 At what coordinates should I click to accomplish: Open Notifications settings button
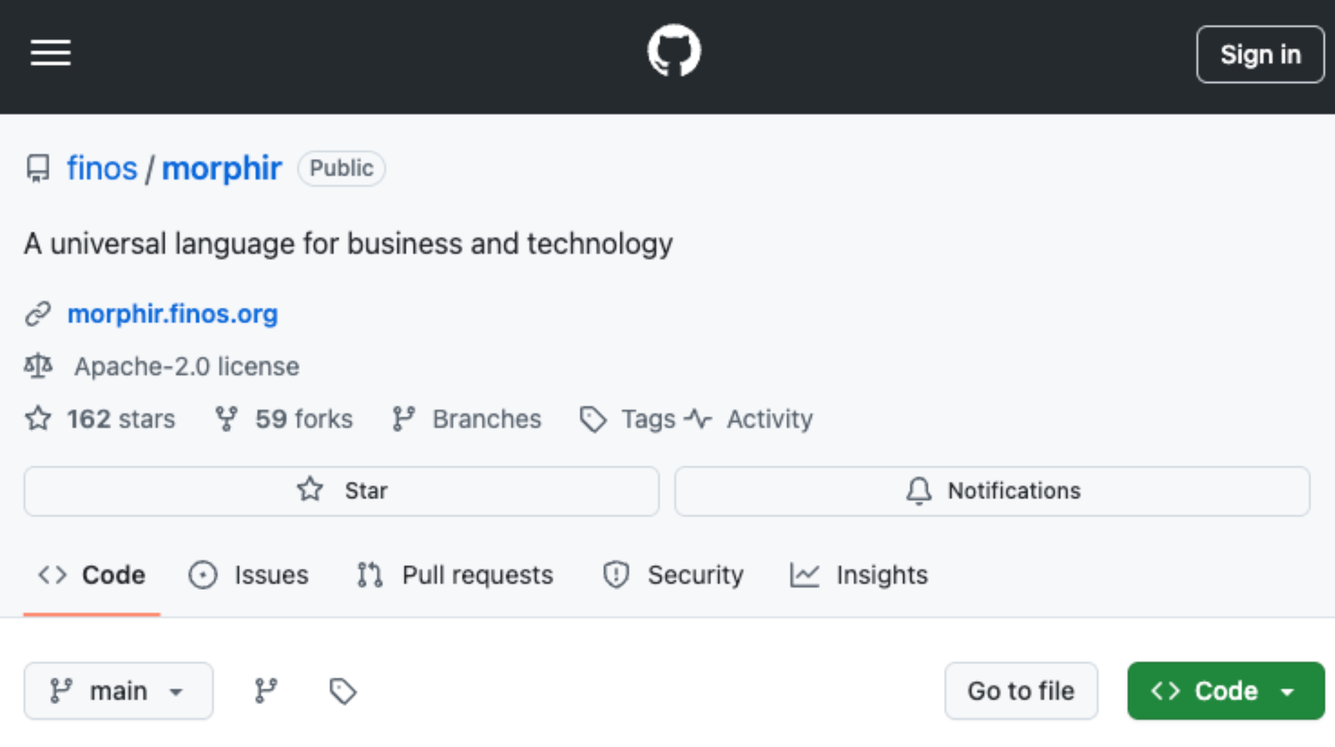click(992, 491)
